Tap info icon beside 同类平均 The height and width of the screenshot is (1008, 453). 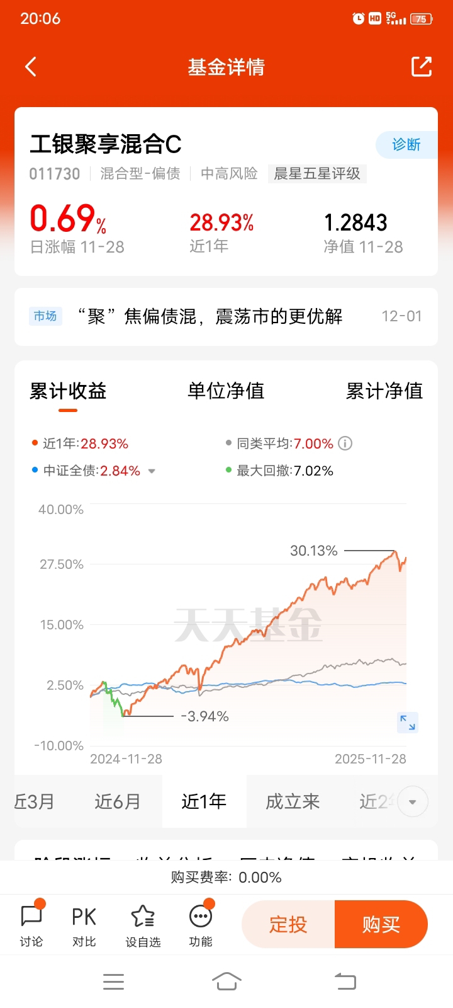click(345, 444)
